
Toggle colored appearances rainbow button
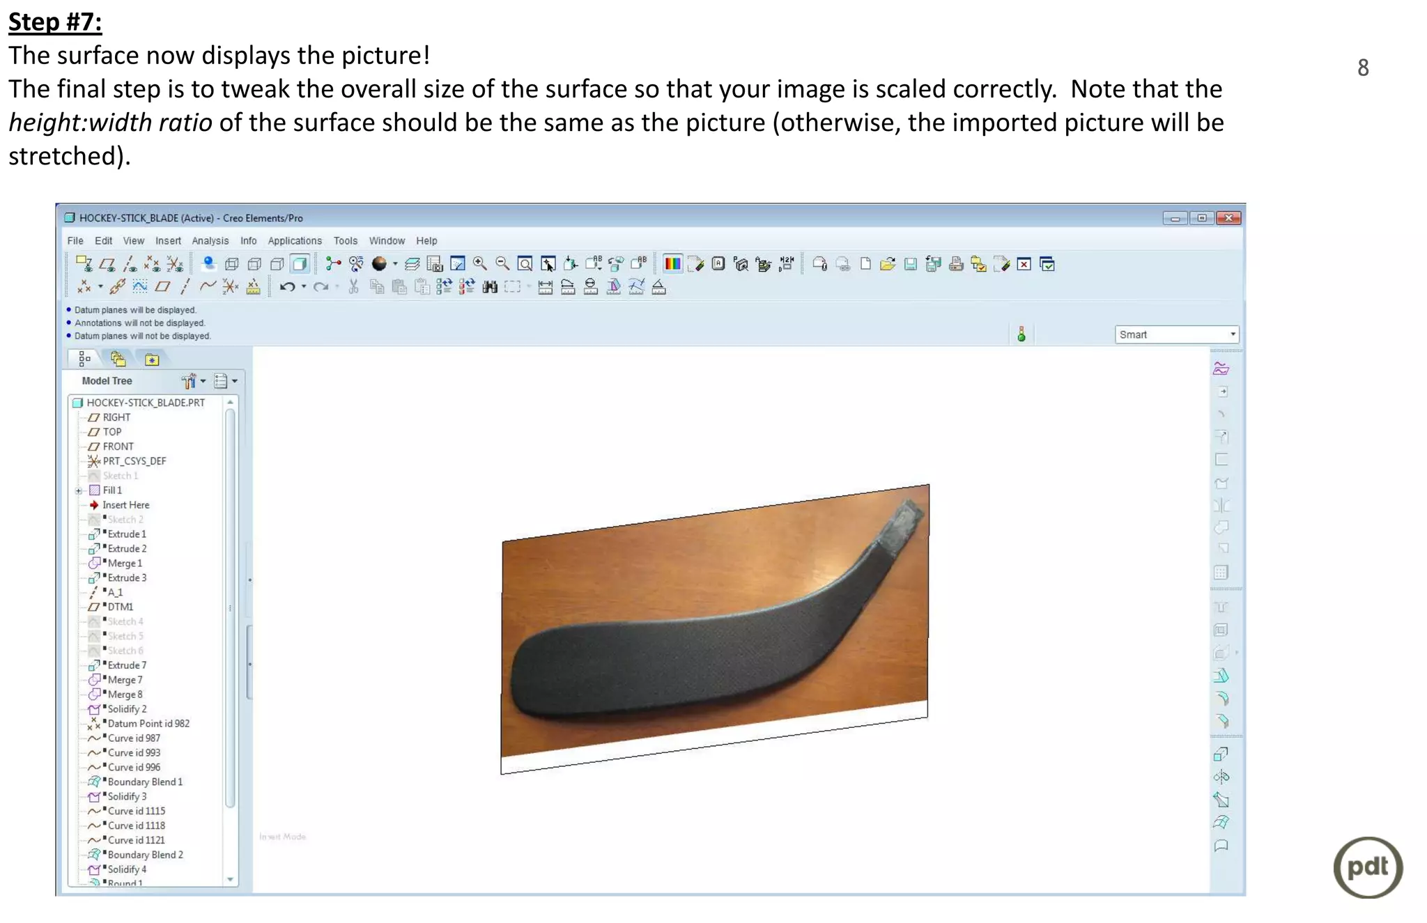[672, 264]
